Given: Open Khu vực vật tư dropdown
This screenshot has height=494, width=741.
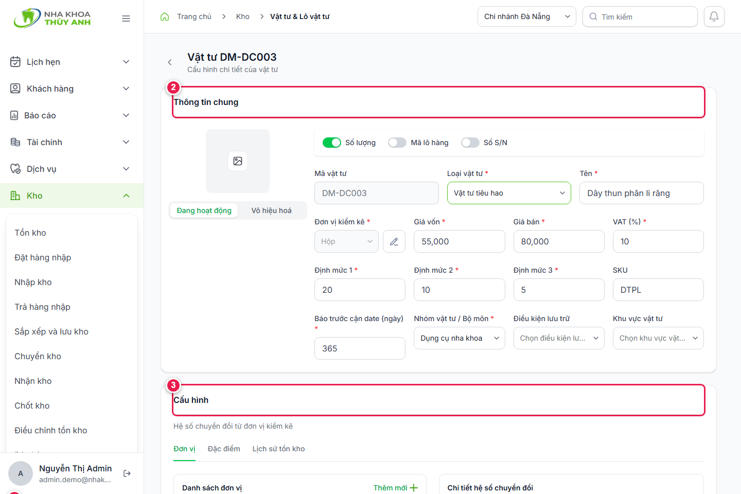Looking at the screenshot, I should [x=658, y=338].
